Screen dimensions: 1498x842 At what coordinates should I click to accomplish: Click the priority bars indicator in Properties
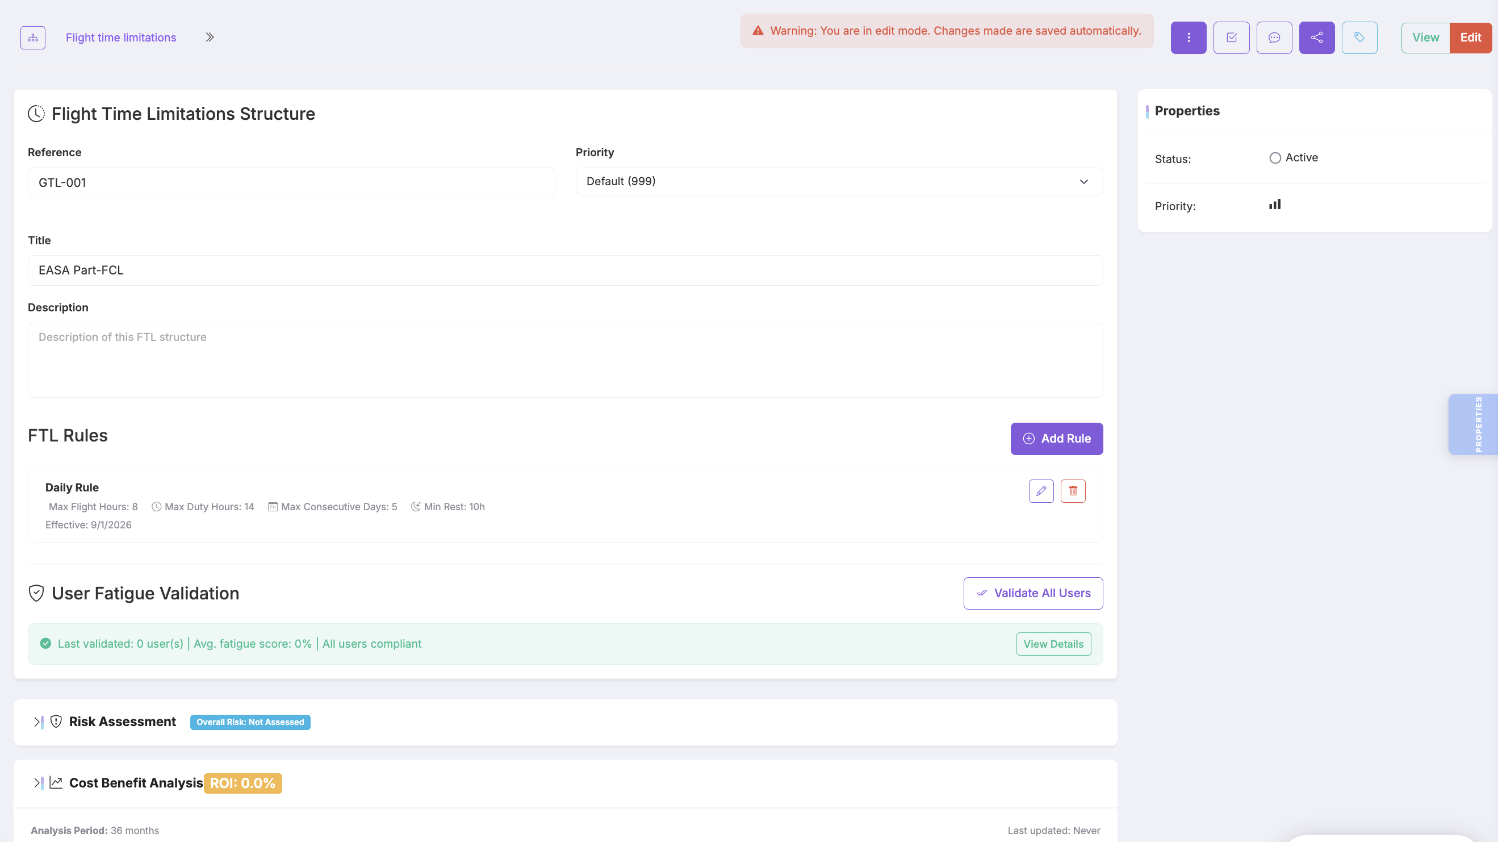(x=1275, y=205)
